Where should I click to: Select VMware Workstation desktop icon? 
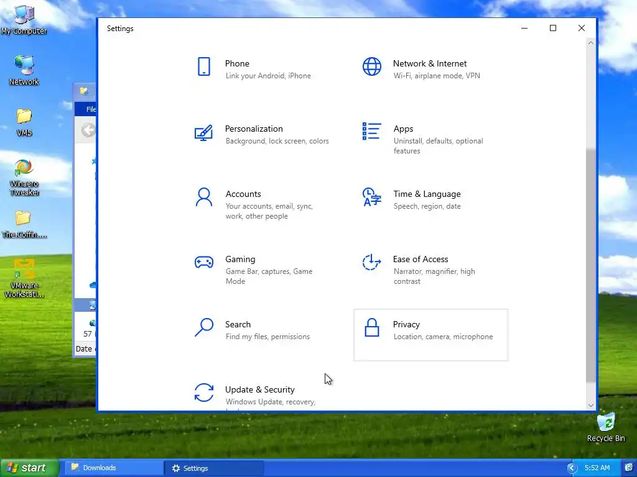pyautogui.click(x=24, y=278)
